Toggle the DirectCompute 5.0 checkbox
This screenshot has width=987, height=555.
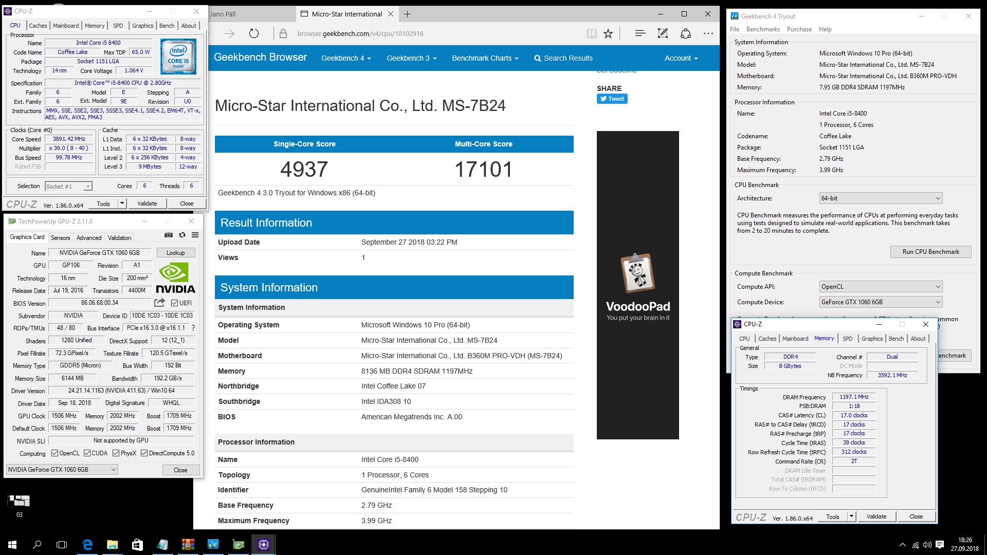(x=144, y=453)
